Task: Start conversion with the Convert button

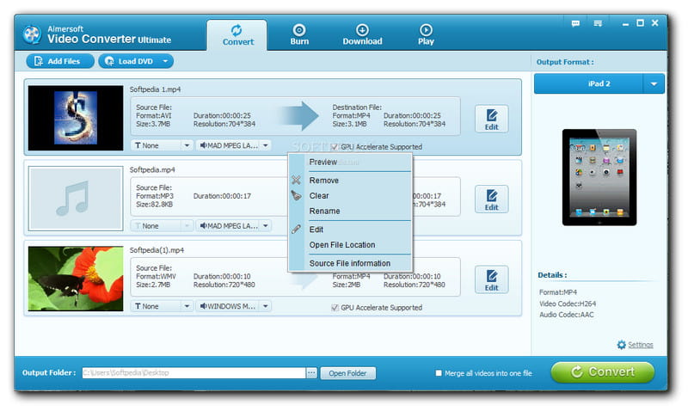Action: point(602,372)
